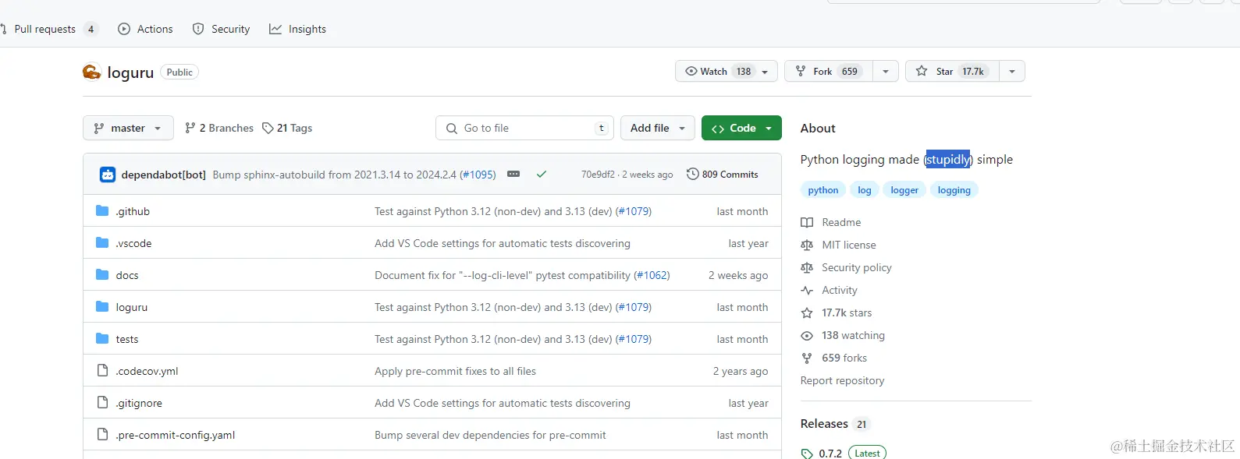Select the logger topic tag

pos(904,190)
